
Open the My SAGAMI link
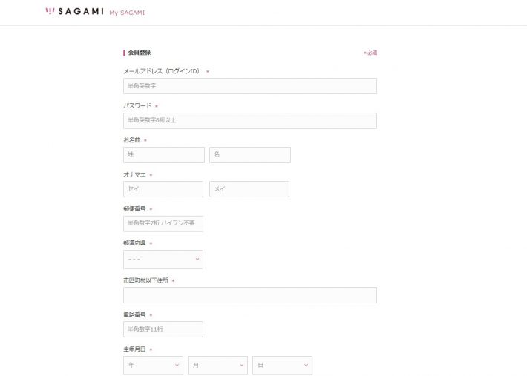pos(127,13)
